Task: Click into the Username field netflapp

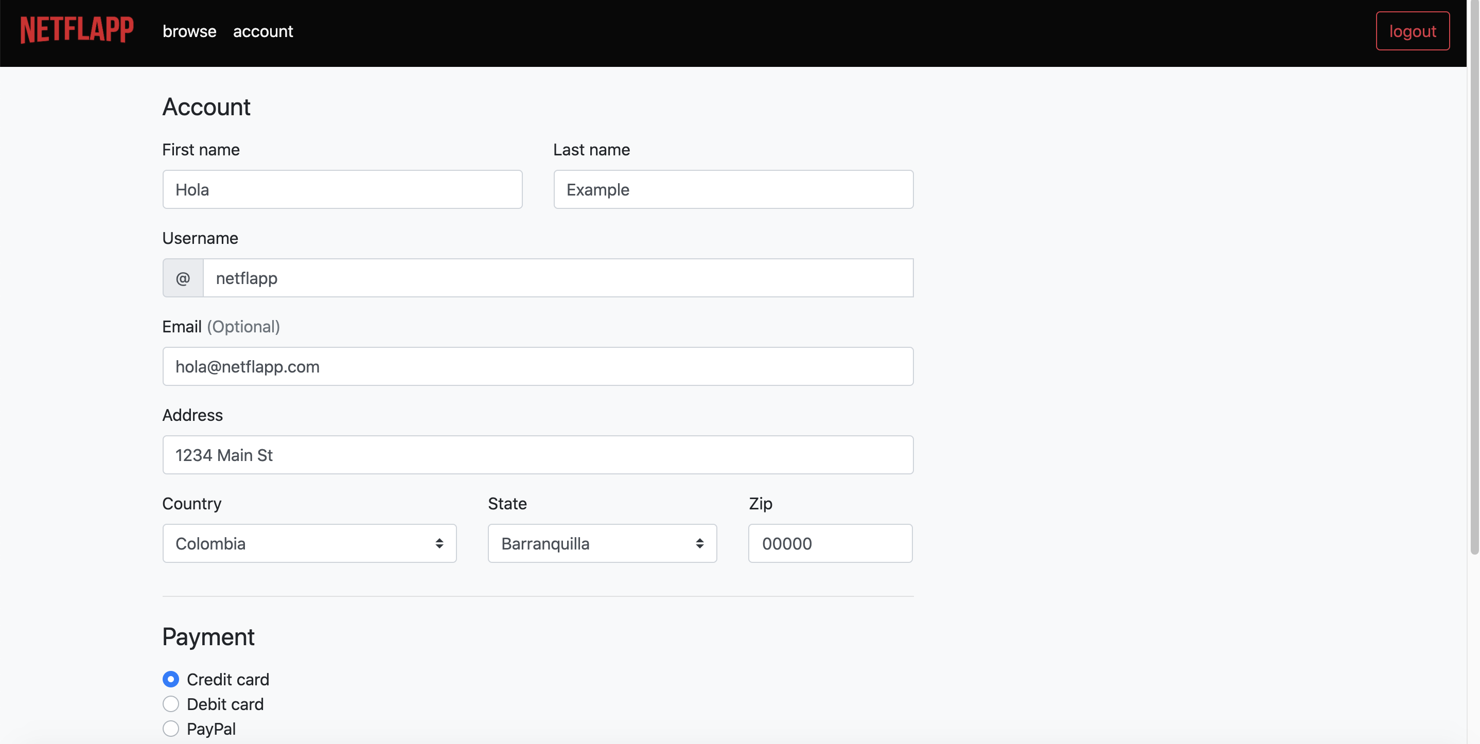Action: (557, 278)
